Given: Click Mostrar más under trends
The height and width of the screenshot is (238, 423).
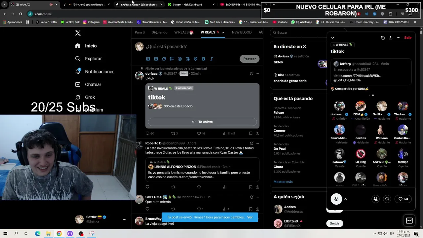Looking at the screenshot, I should (283, 182).
